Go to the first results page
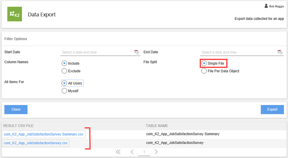The height and width of the screenshot is (158, 288). point(118,152)
